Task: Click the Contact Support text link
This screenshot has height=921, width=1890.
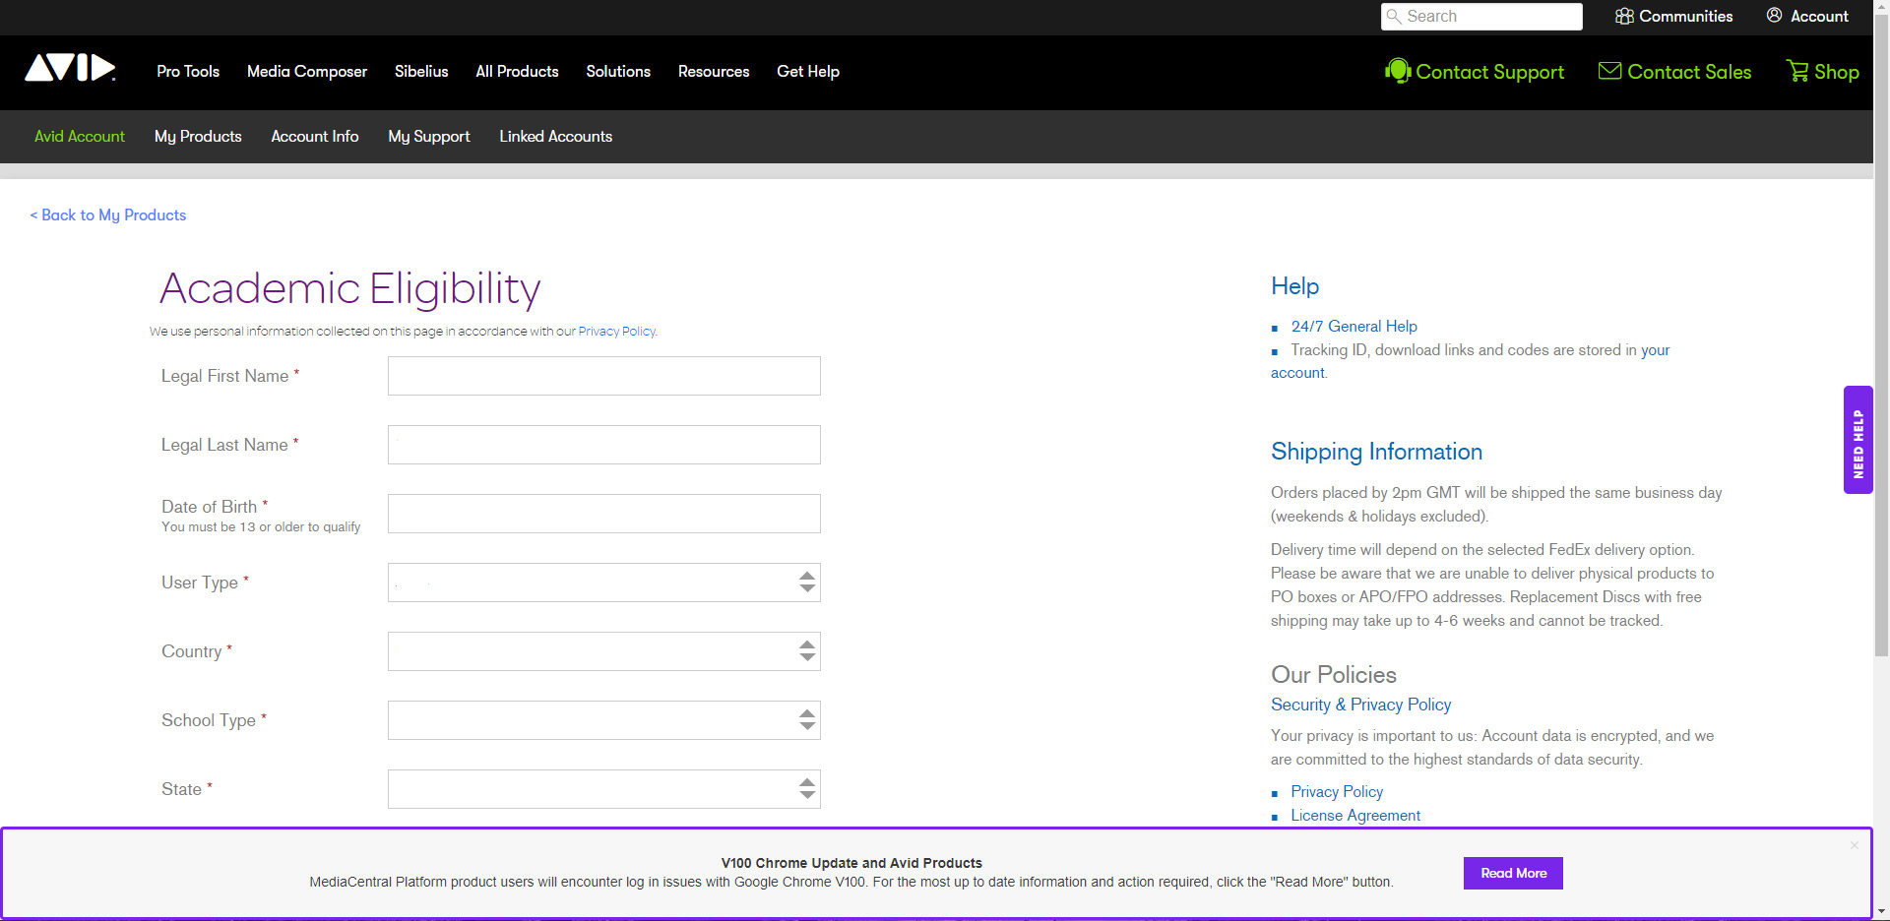Action: pyautogui.click(x=1489, y=72)
